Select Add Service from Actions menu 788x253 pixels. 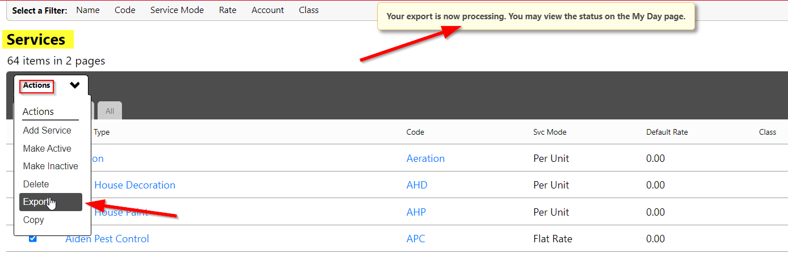47,130
